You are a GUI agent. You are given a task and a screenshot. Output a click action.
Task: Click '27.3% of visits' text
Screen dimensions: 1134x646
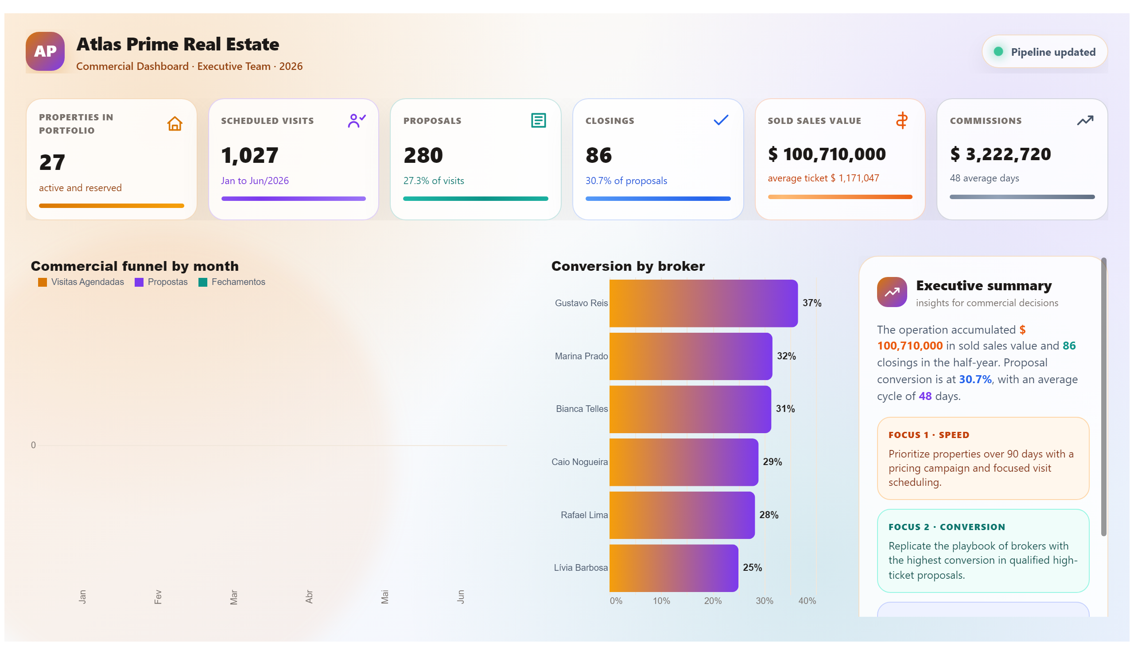433,181
